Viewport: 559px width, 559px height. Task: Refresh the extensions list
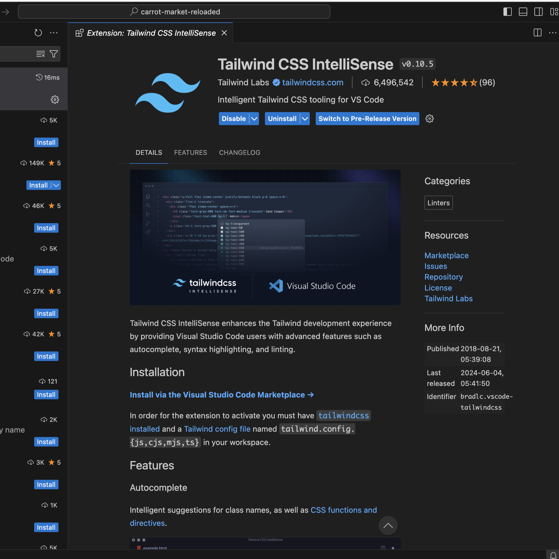point(38,33)
